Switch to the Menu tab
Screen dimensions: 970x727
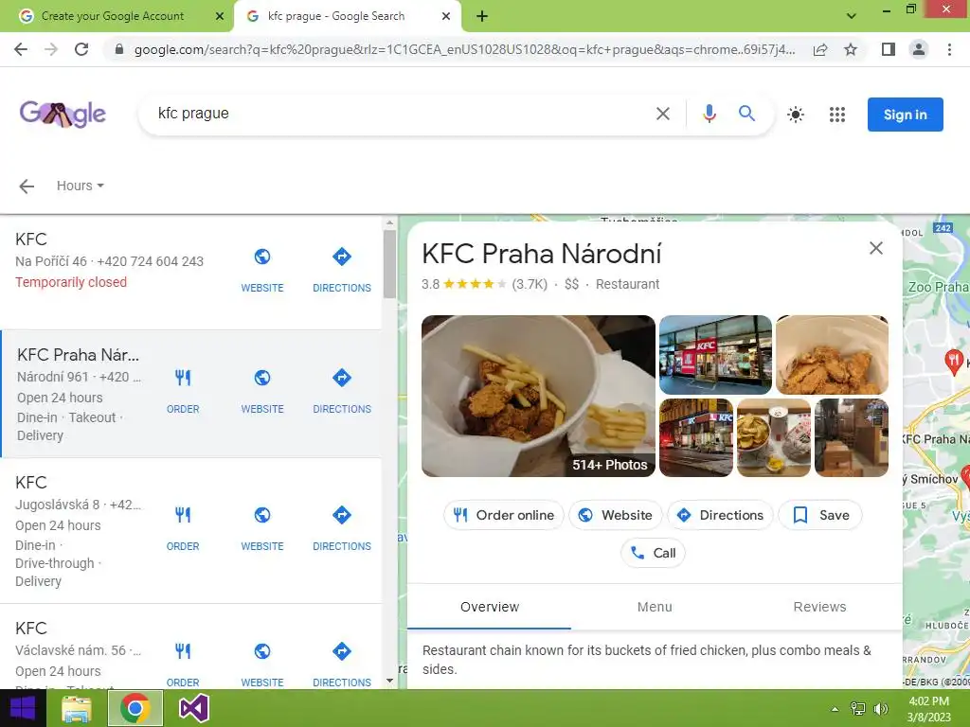(x=655, y=607)
